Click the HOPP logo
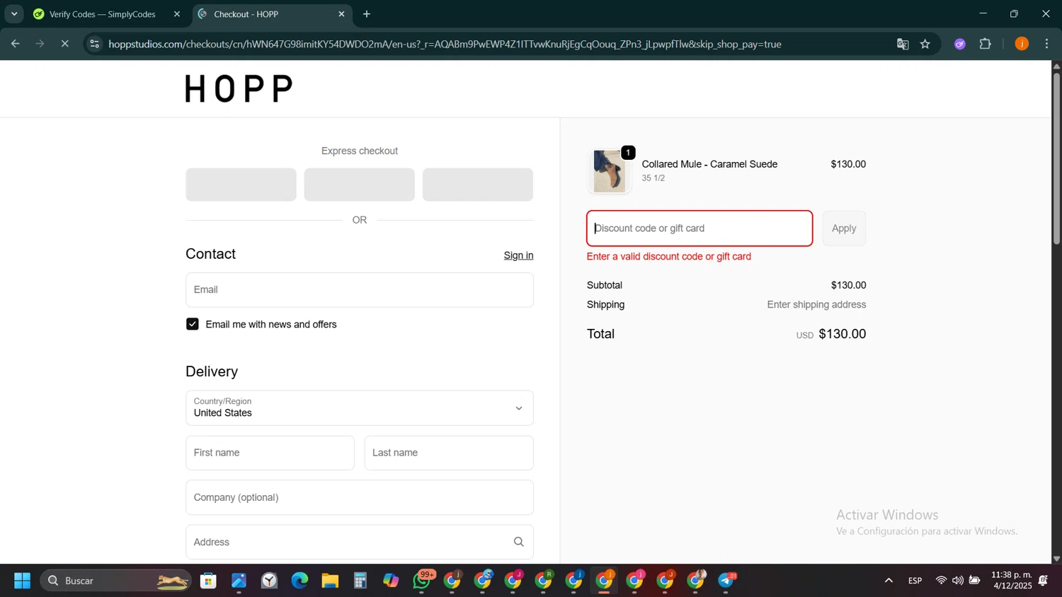Viewport: 1062px width, 597px height. tap(239, 89)
